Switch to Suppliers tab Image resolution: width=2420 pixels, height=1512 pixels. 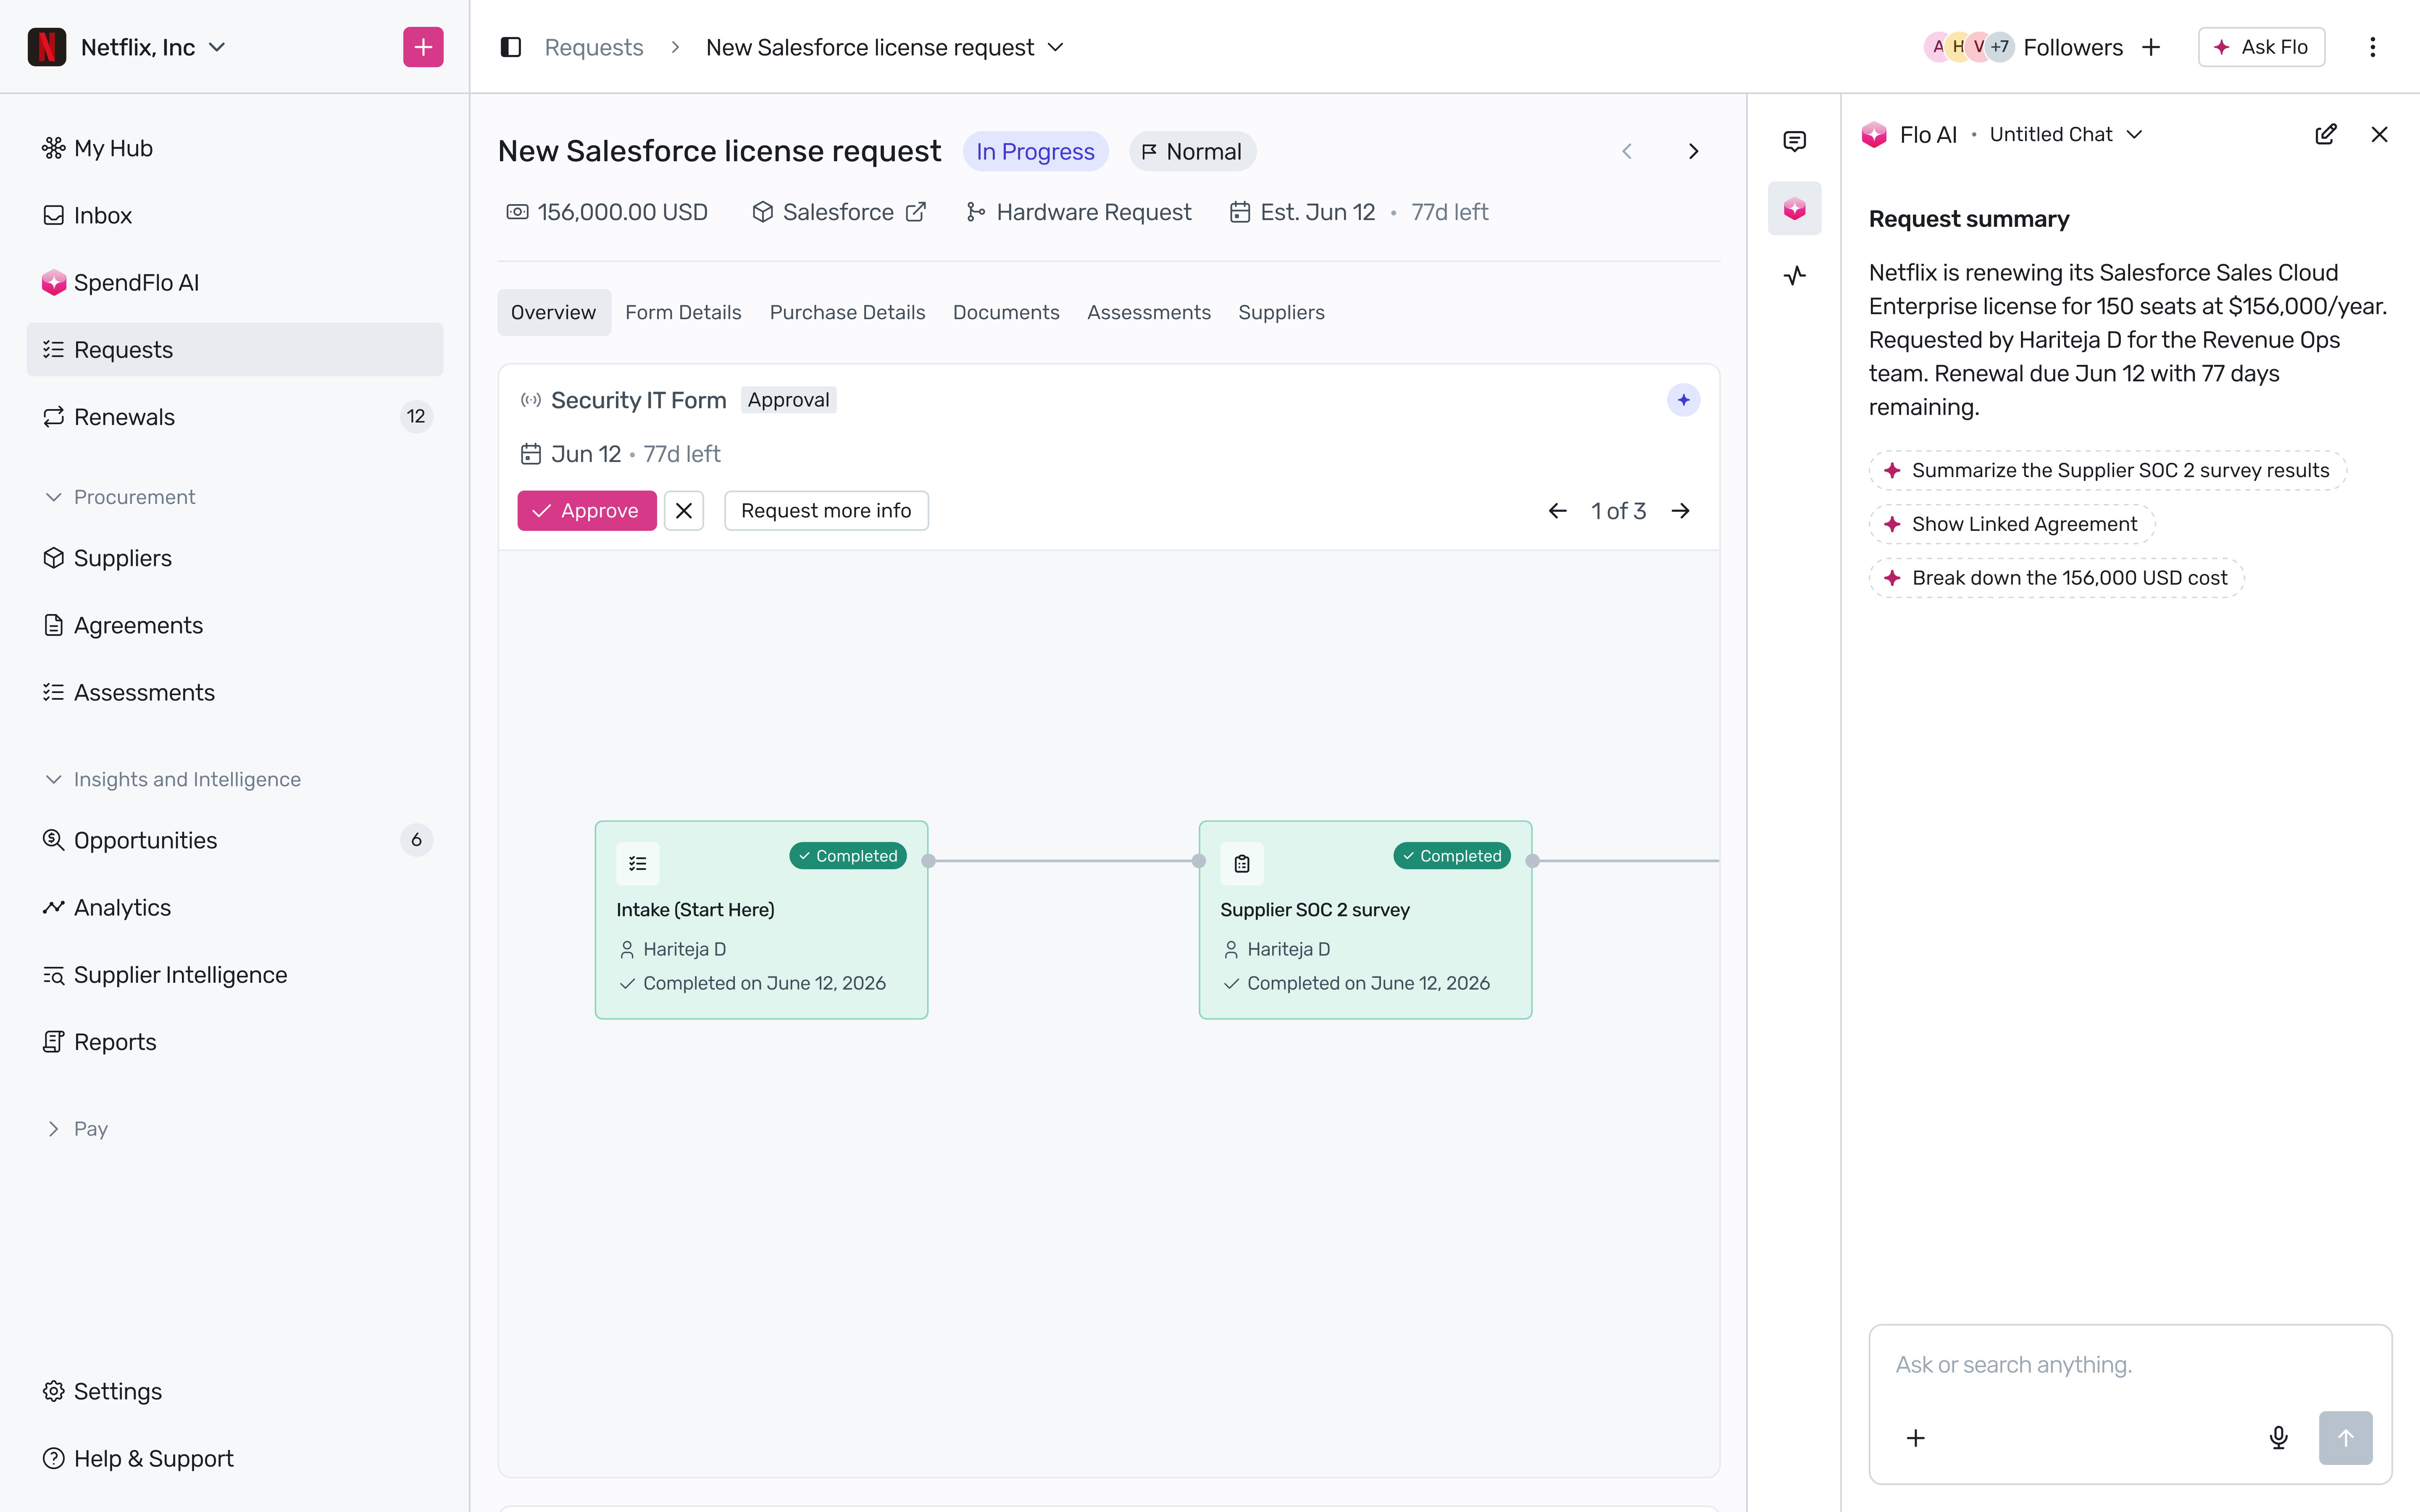pos(1281,312)
